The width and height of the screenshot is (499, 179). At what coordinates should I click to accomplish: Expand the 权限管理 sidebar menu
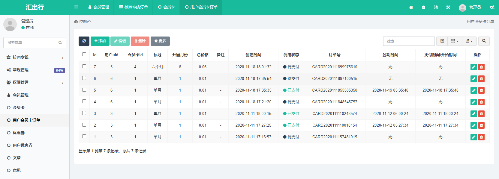pos(35,82)
